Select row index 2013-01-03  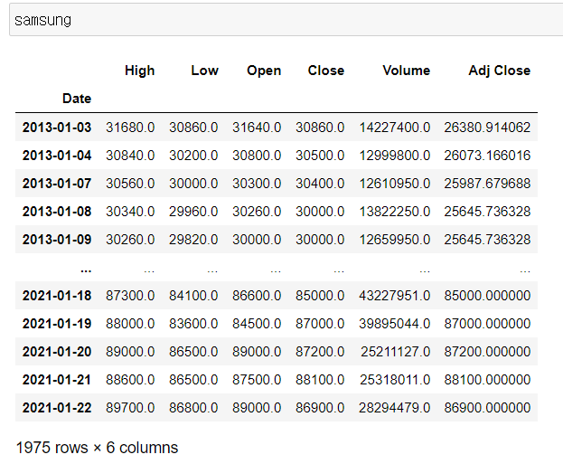click(57, 128)
